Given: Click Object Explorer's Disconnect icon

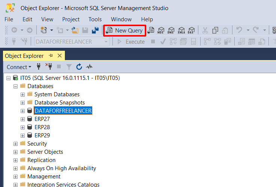Looking at the screenshot, I should [x=49, y=66].
